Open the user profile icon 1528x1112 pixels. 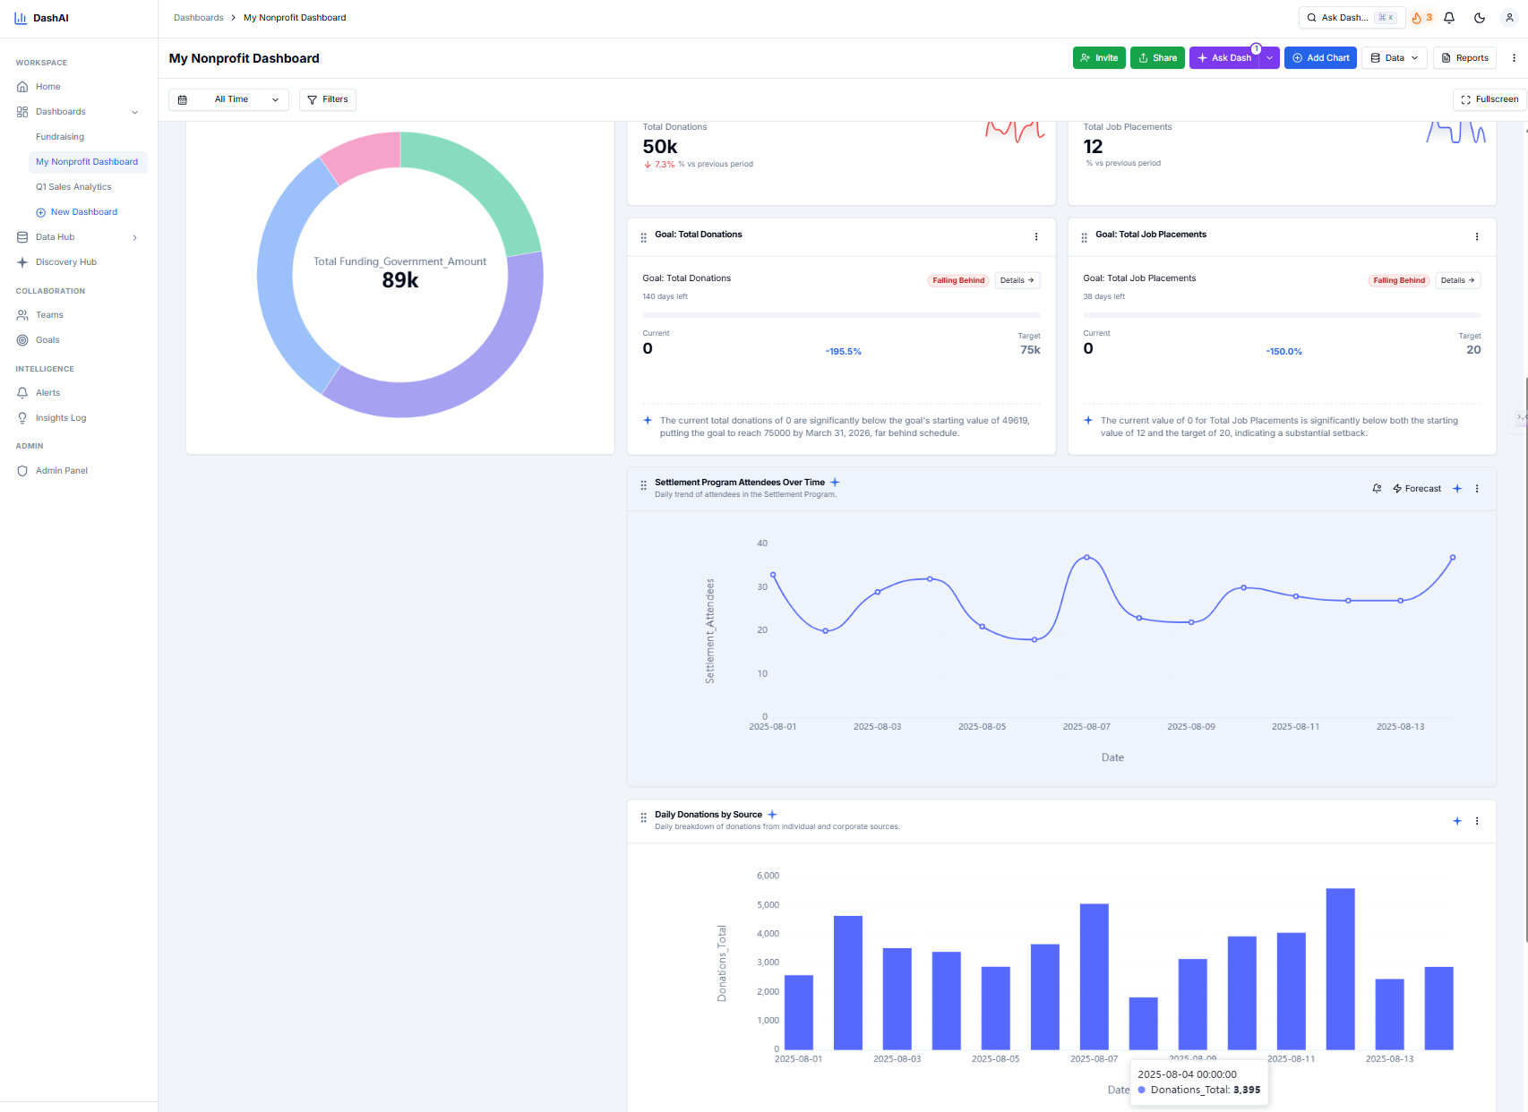coord(1509,18)
